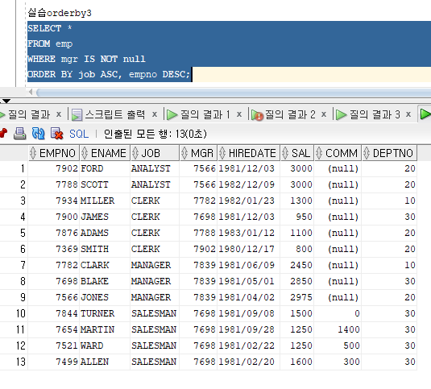The height and width of the screenshot is (389, 431).
Task: Select the CLARK name cell
Action: [105, 266]
